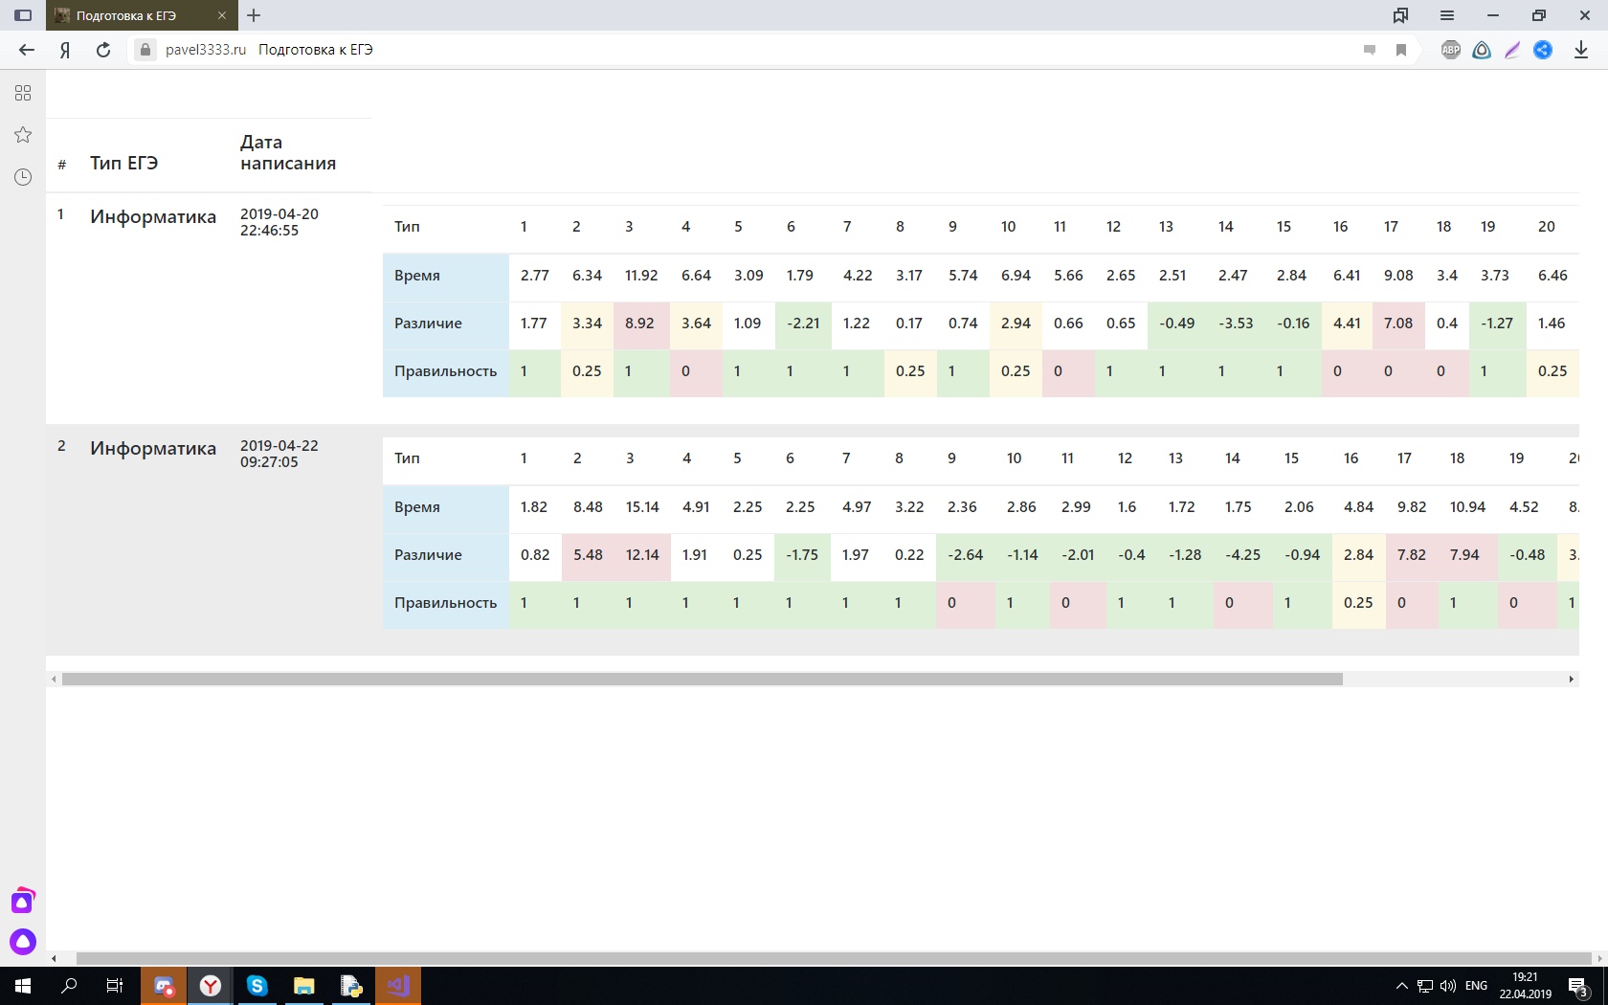Image resolution: width=1608 pixels, height=1005 pixels.
Task: Bookmark this page using the address bar flag
Action: [1401, 50]
